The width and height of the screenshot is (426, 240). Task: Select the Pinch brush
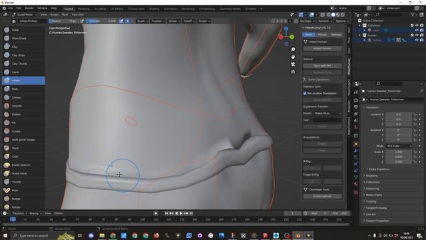(x=23, y=148)
